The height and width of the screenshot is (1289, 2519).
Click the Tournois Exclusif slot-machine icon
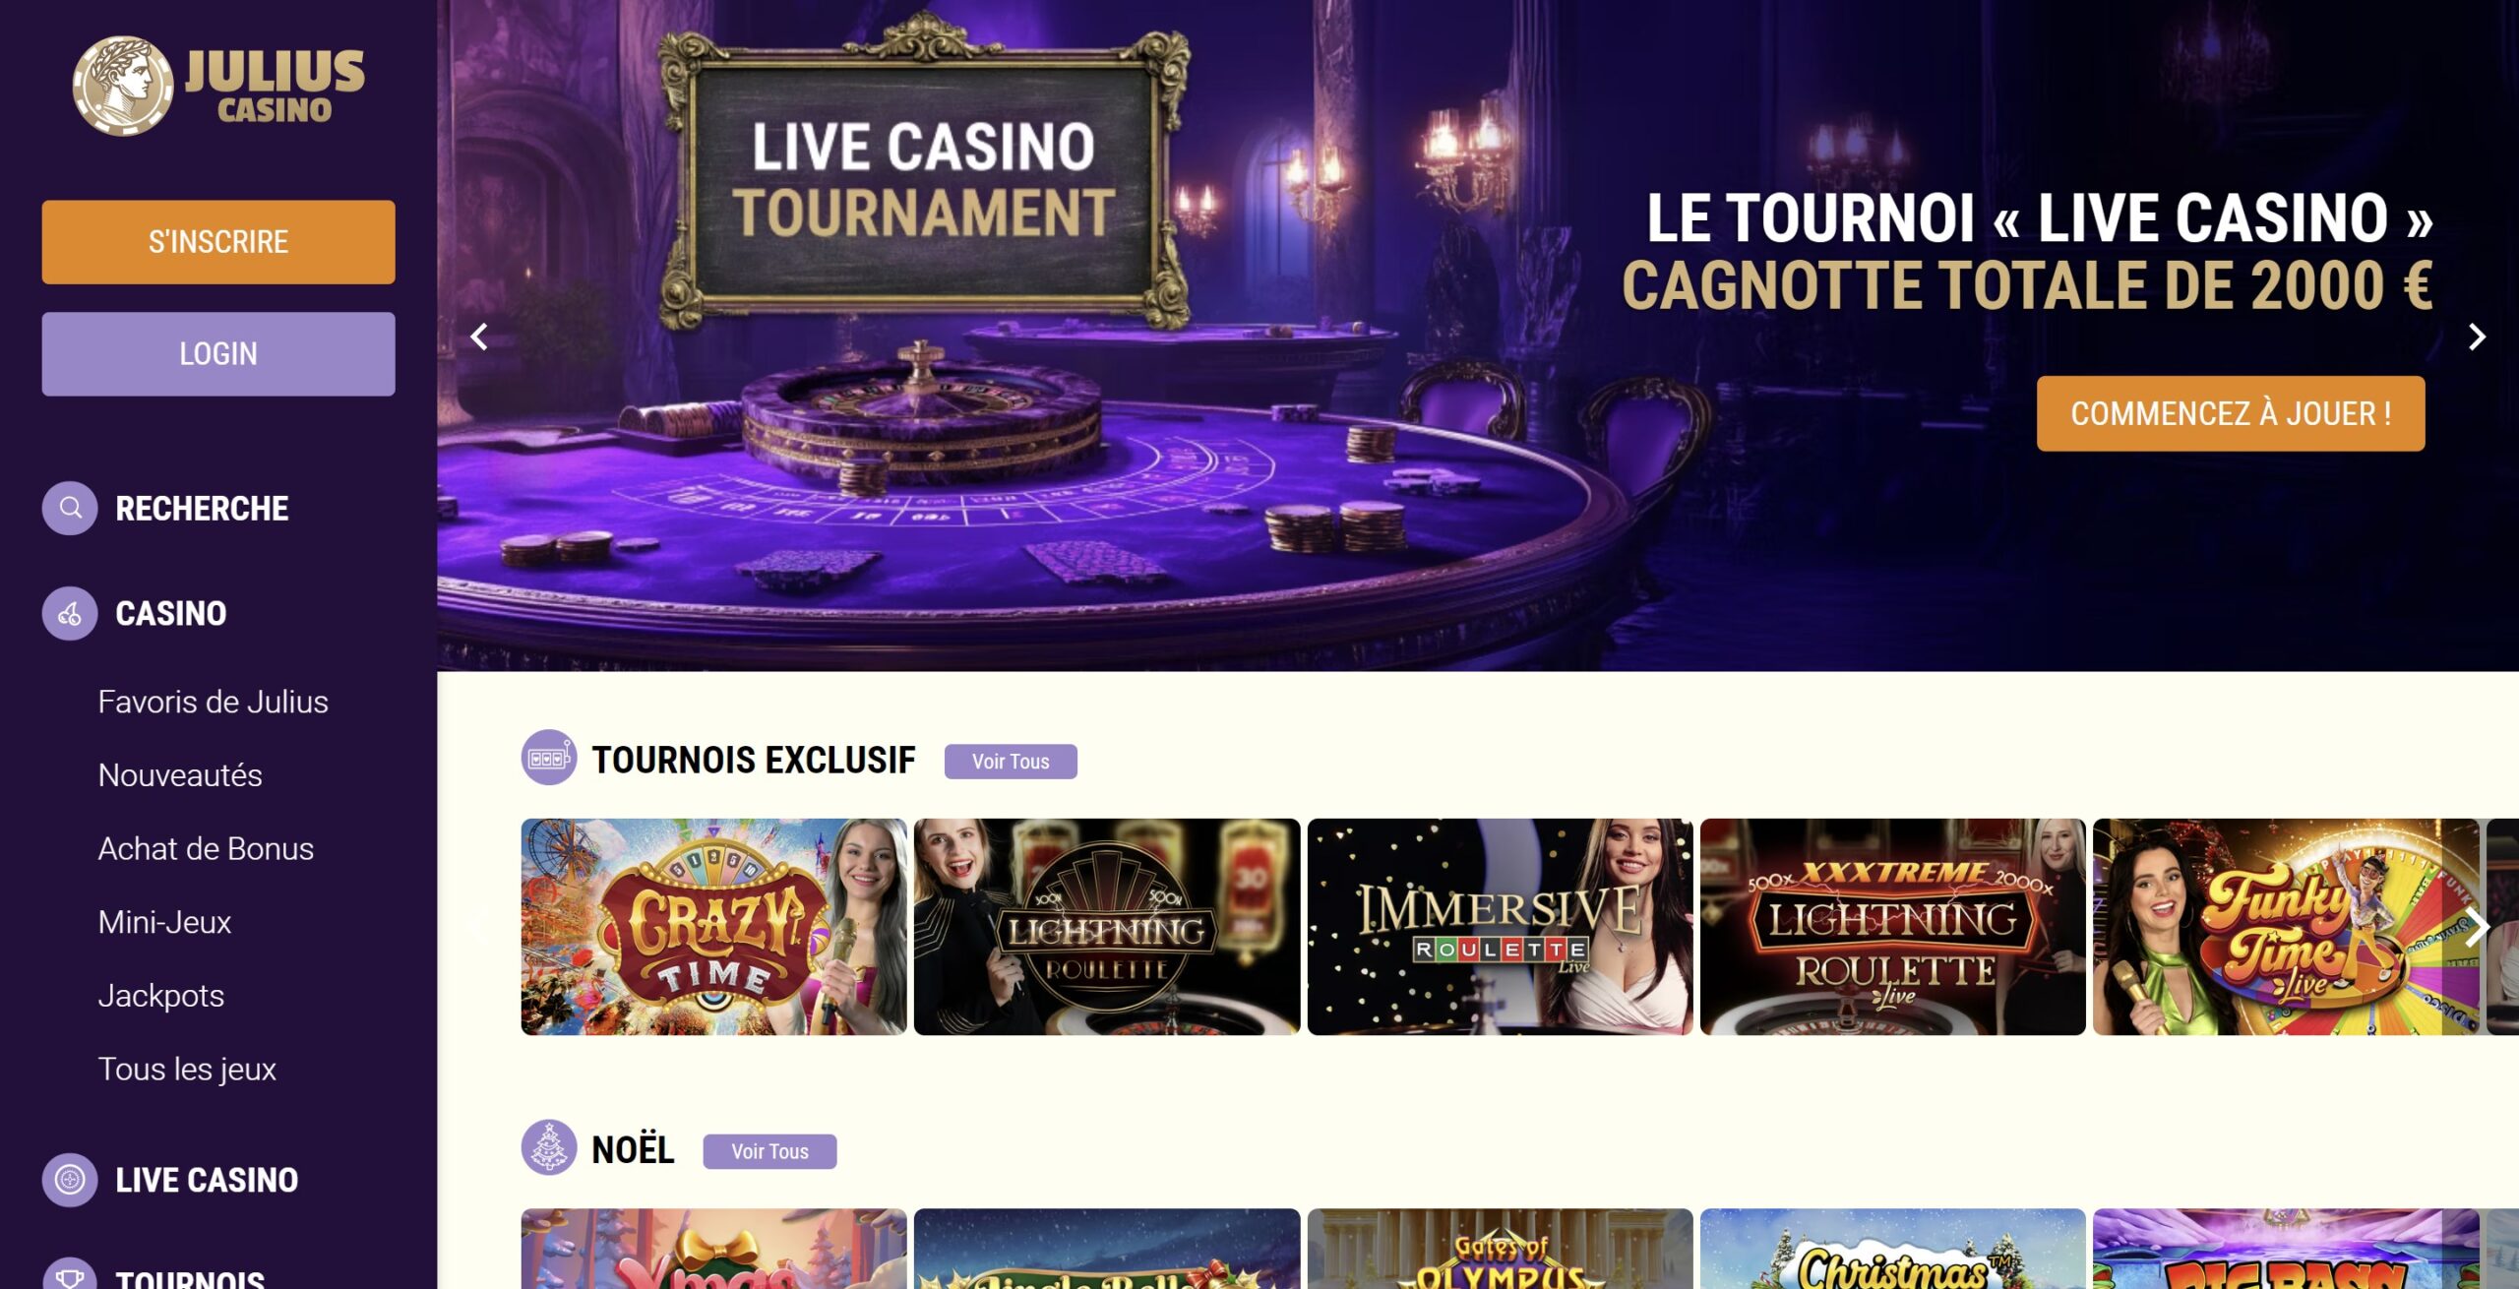coord(549,758)
